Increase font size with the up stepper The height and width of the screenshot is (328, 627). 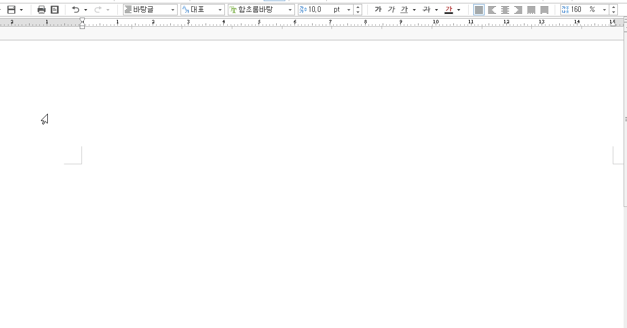pos(358,7)
